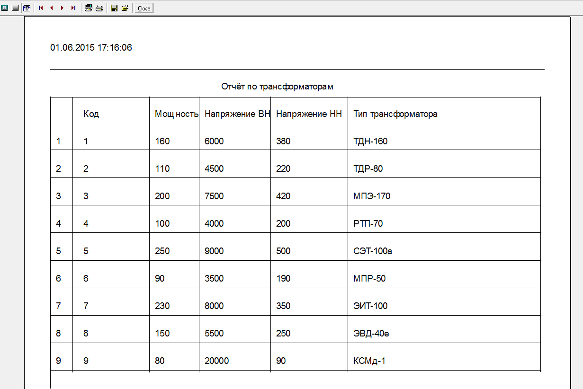Image resolution: width=583 pixels, height=389 pixels.
Task: Go to the first page
Action: (x=41, y=8)
